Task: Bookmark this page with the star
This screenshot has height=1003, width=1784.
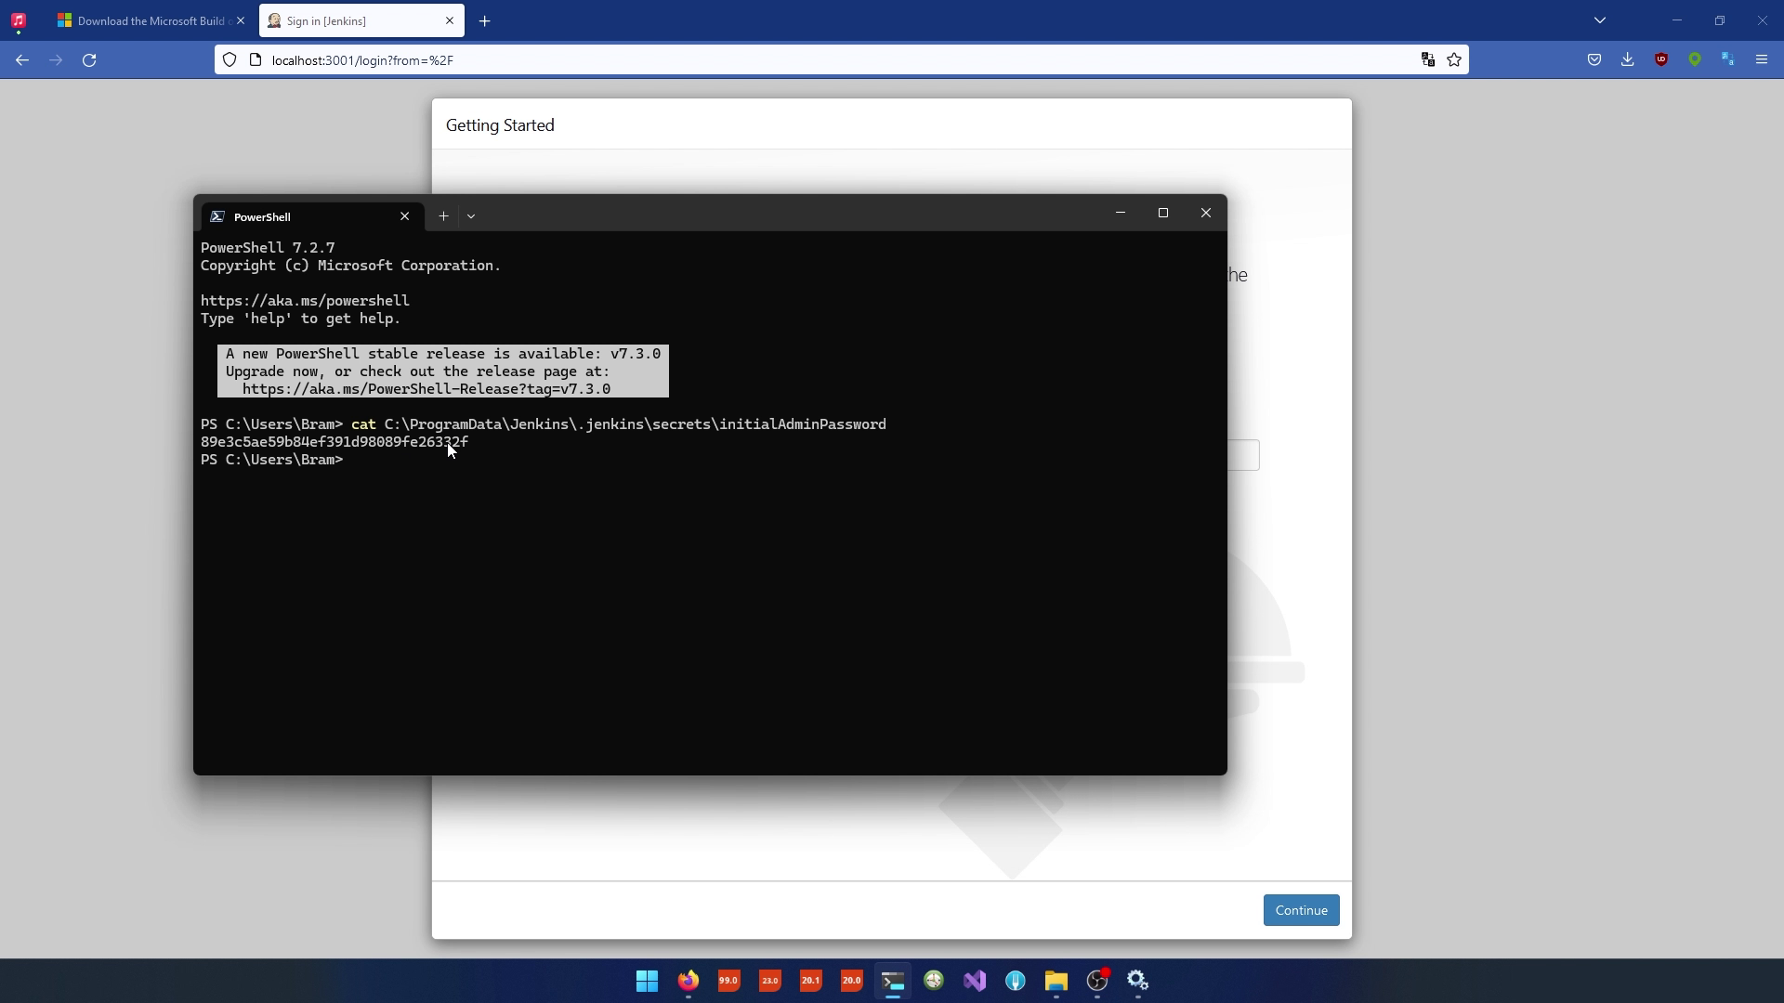Action: tap(1454, 60)
